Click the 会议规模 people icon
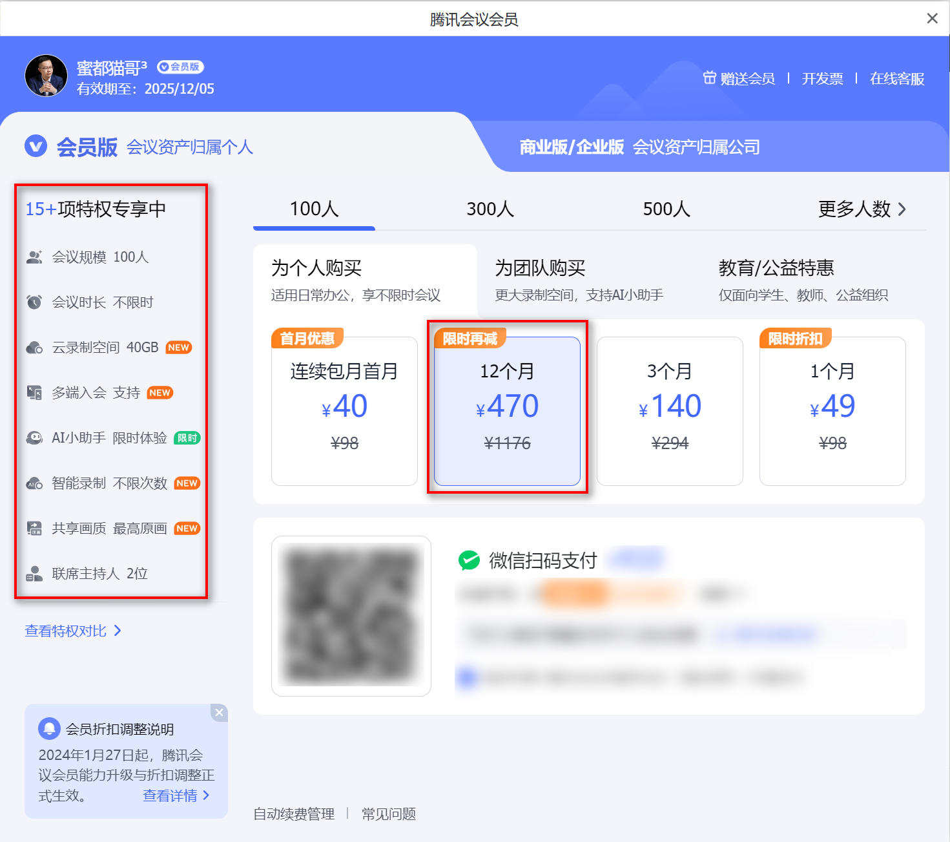 (x=34, y=257)
